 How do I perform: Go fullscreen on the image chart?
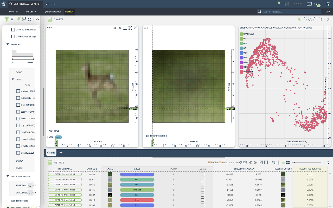pos(130,28)
